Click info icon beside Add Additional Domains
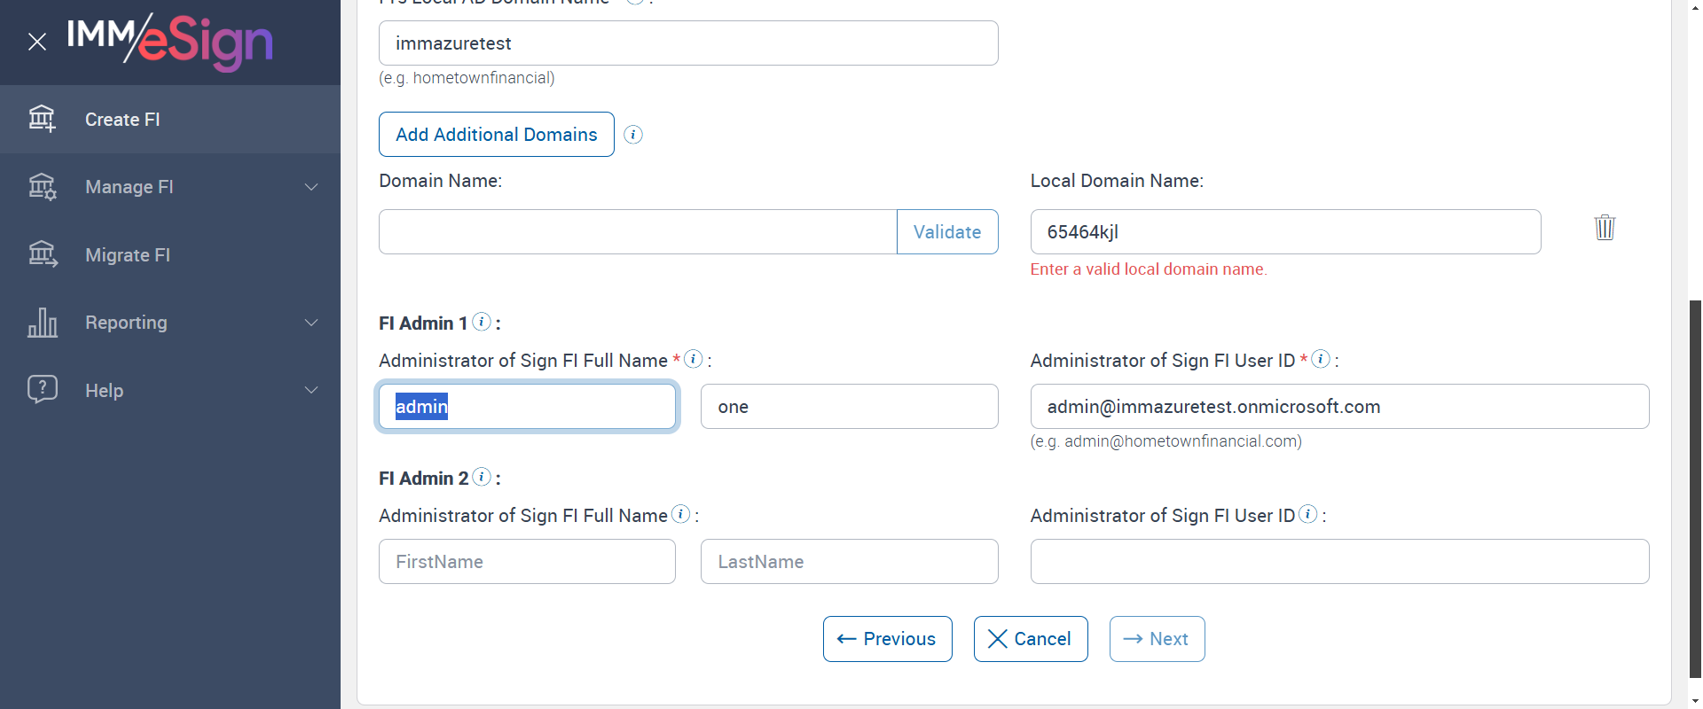This screenshot has width=1703, height=709. tap(633, 135)
